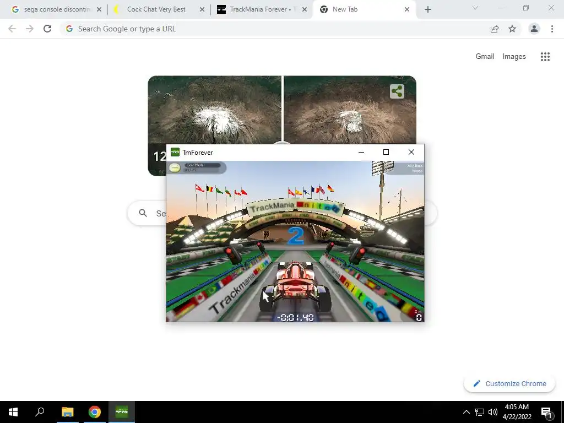Viewport: 564px width, 423px height.
Task: Close the sega console tab
Action: 99,9
